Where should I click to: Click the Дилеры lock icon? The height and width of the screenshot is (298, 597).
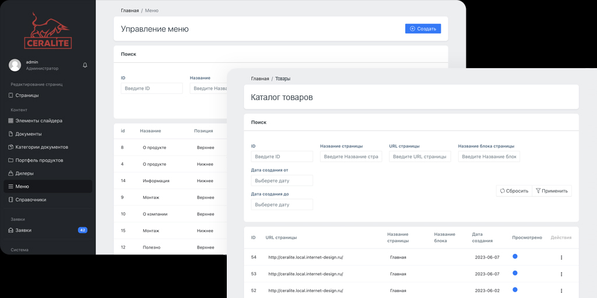point(10,173)
